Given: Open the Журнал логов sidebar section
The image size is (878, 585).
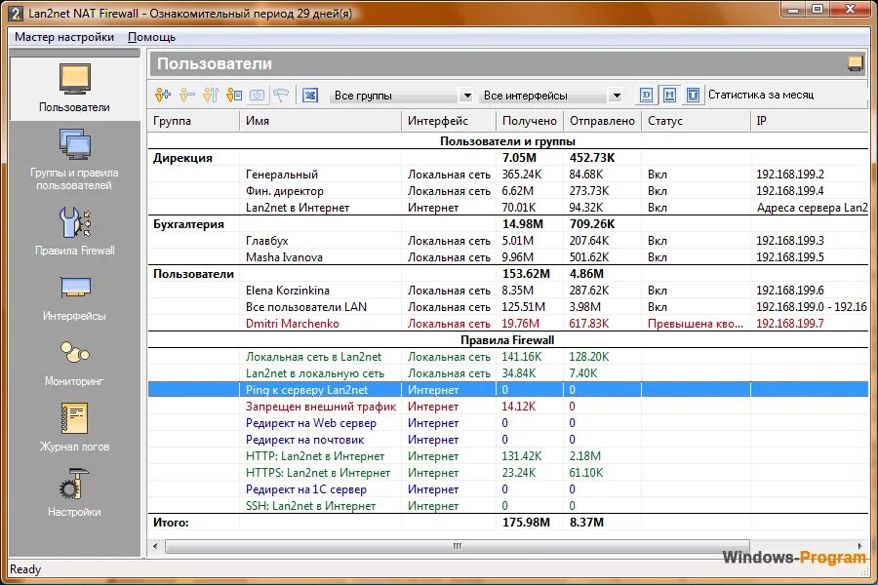Looking at the screenshot, I should [74, 428].
